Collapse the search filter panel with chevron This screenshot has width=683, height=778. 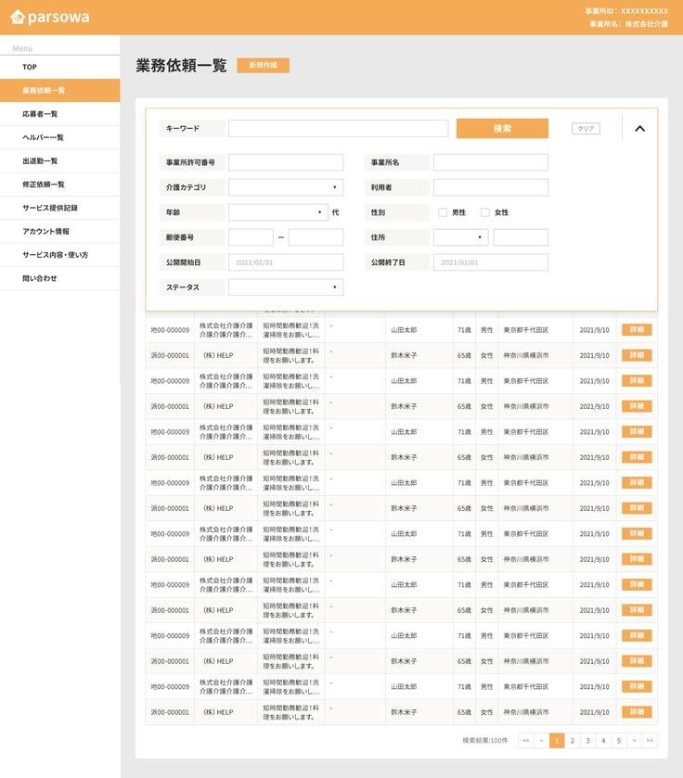click(x=639, y=129)
